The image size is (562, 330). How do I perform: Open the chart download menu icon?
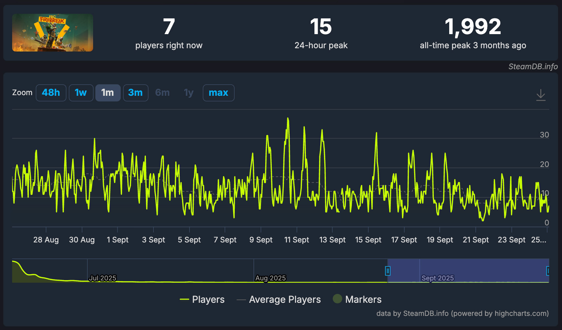pos(540,95)
